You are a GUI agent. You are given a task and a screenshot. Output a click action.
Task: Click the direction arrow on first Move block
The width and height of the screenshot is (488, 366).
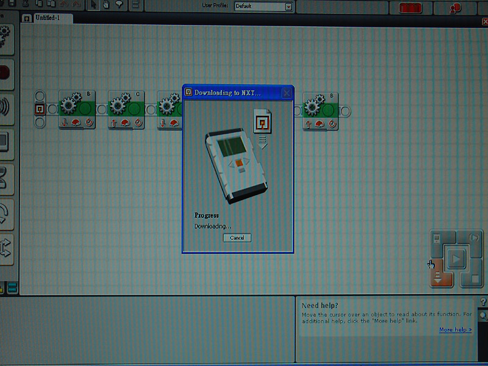[x=65, y=123]
